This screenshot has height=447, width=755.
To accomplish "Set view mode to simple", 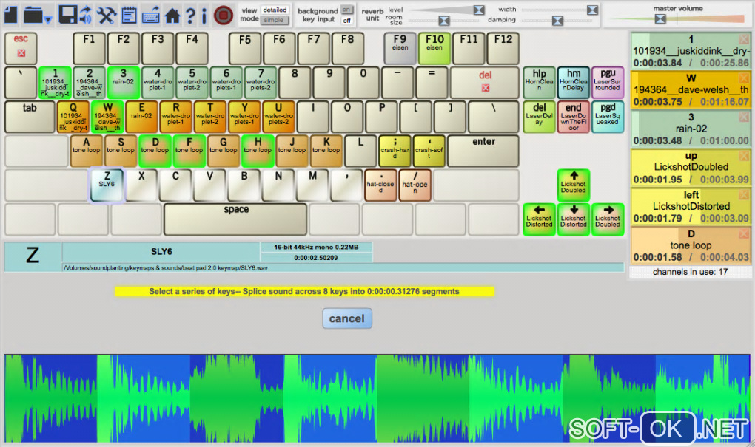I will 274,20.
